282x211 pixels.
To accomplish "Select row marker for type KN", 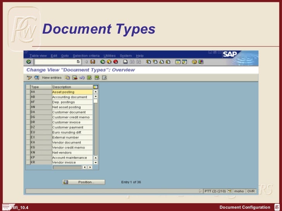I will [28, 152].
